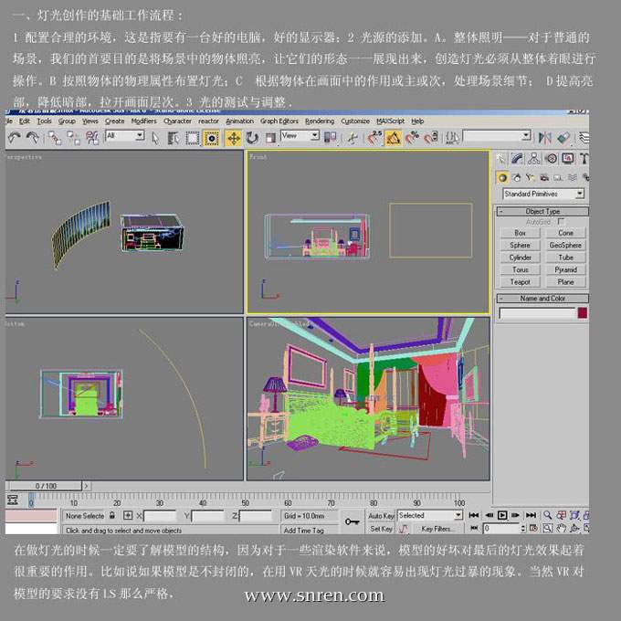Open the Standard Primitives dropdown
This screenshot has height=621, width=621.
(543, 194)
